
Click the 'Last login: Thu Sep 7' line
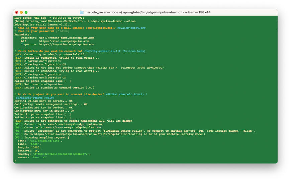pyautogui.click(x=49, y=18)
